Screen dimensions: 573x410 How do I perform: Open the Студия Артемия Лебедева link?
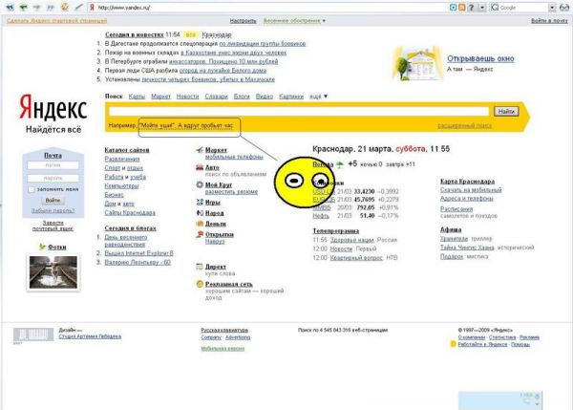(90, 336)
